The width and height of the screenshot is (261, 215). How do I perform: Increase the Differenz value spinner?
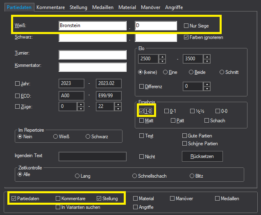(207, 85)
